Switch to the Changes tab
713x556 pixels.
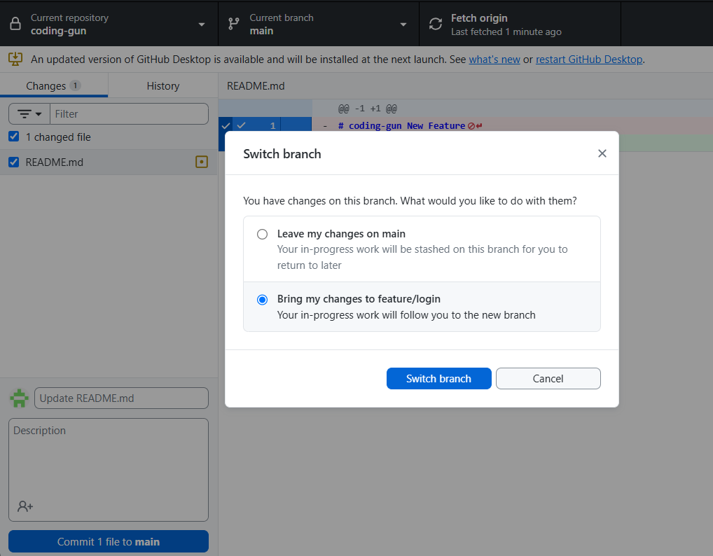pos(54,85)
